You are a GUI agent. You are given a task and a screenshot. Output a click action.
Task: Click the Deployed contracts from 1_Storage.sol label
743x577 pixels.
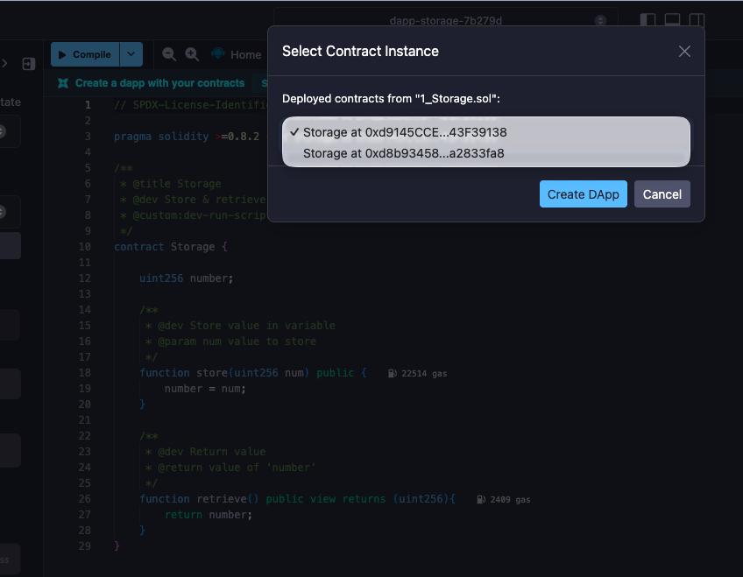tap(391, 98)
